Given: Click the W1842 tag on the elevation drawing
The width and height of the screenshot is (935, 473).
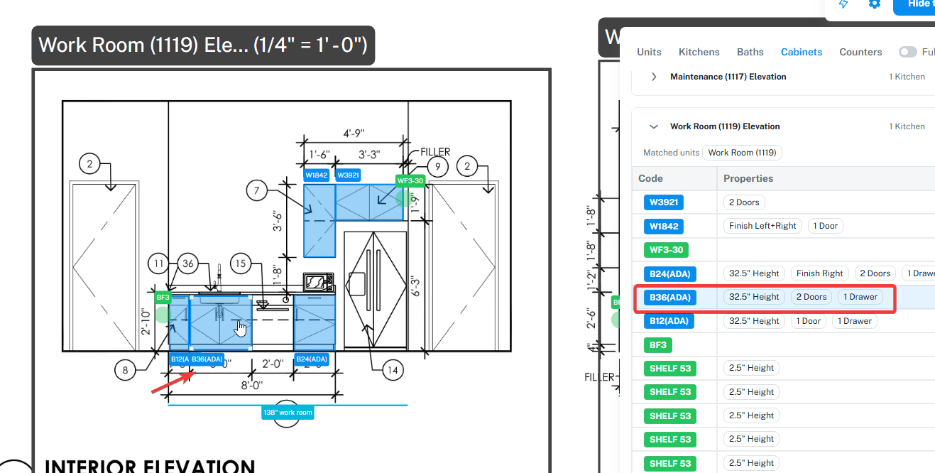Looking at the screenshot, I should (x=317, y=175).
